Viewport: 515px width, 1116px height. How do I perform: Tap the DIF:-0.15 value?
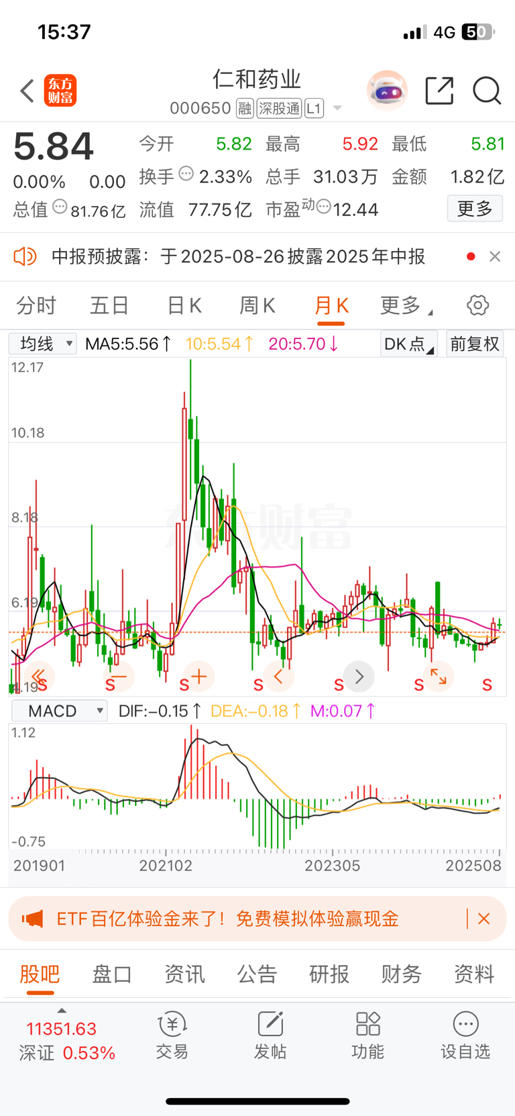coord(160,711)
